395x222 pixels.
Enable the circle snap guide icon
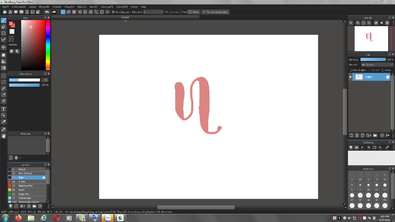[x=102, y=12]
